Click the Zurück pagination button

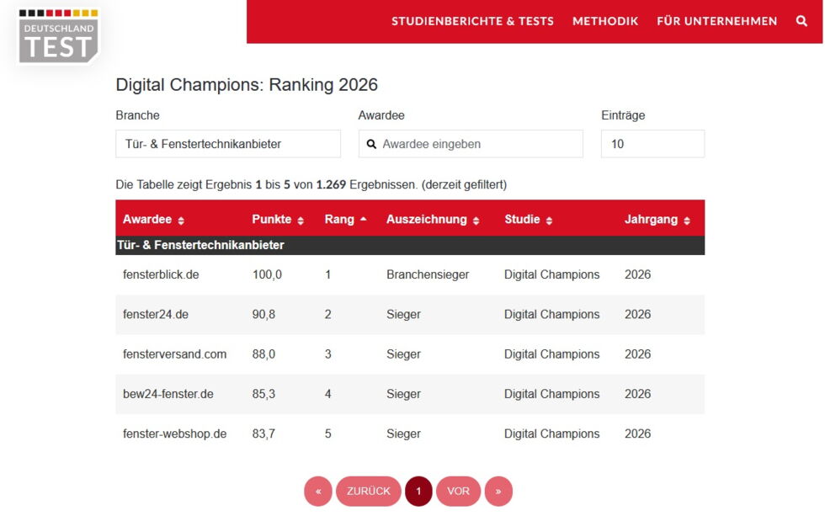369,491
